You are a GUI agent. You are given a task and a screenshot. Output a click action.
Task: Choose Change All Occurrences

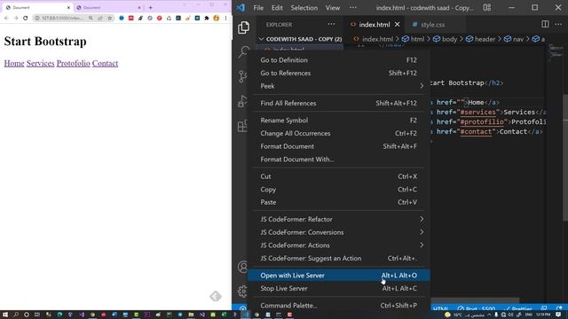[339, 134]
